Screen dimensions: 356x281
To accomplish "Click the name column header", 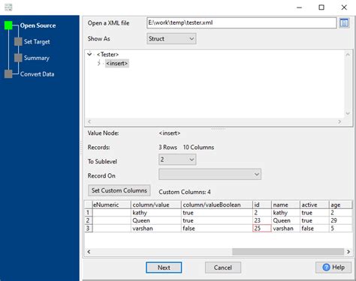I will point(285,205).
